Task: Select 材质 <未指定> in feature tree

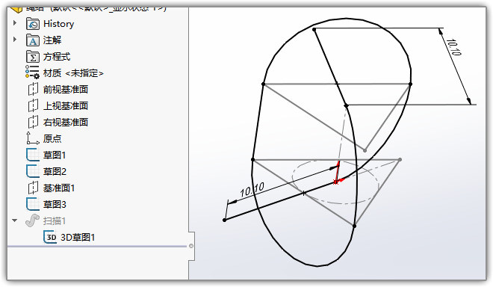Action: [x=73, y=73]
